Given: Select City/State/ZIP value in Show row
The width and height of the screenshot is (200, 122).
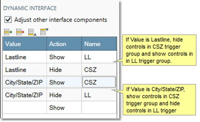Looking at the screenshot, I should coord(25,82).
